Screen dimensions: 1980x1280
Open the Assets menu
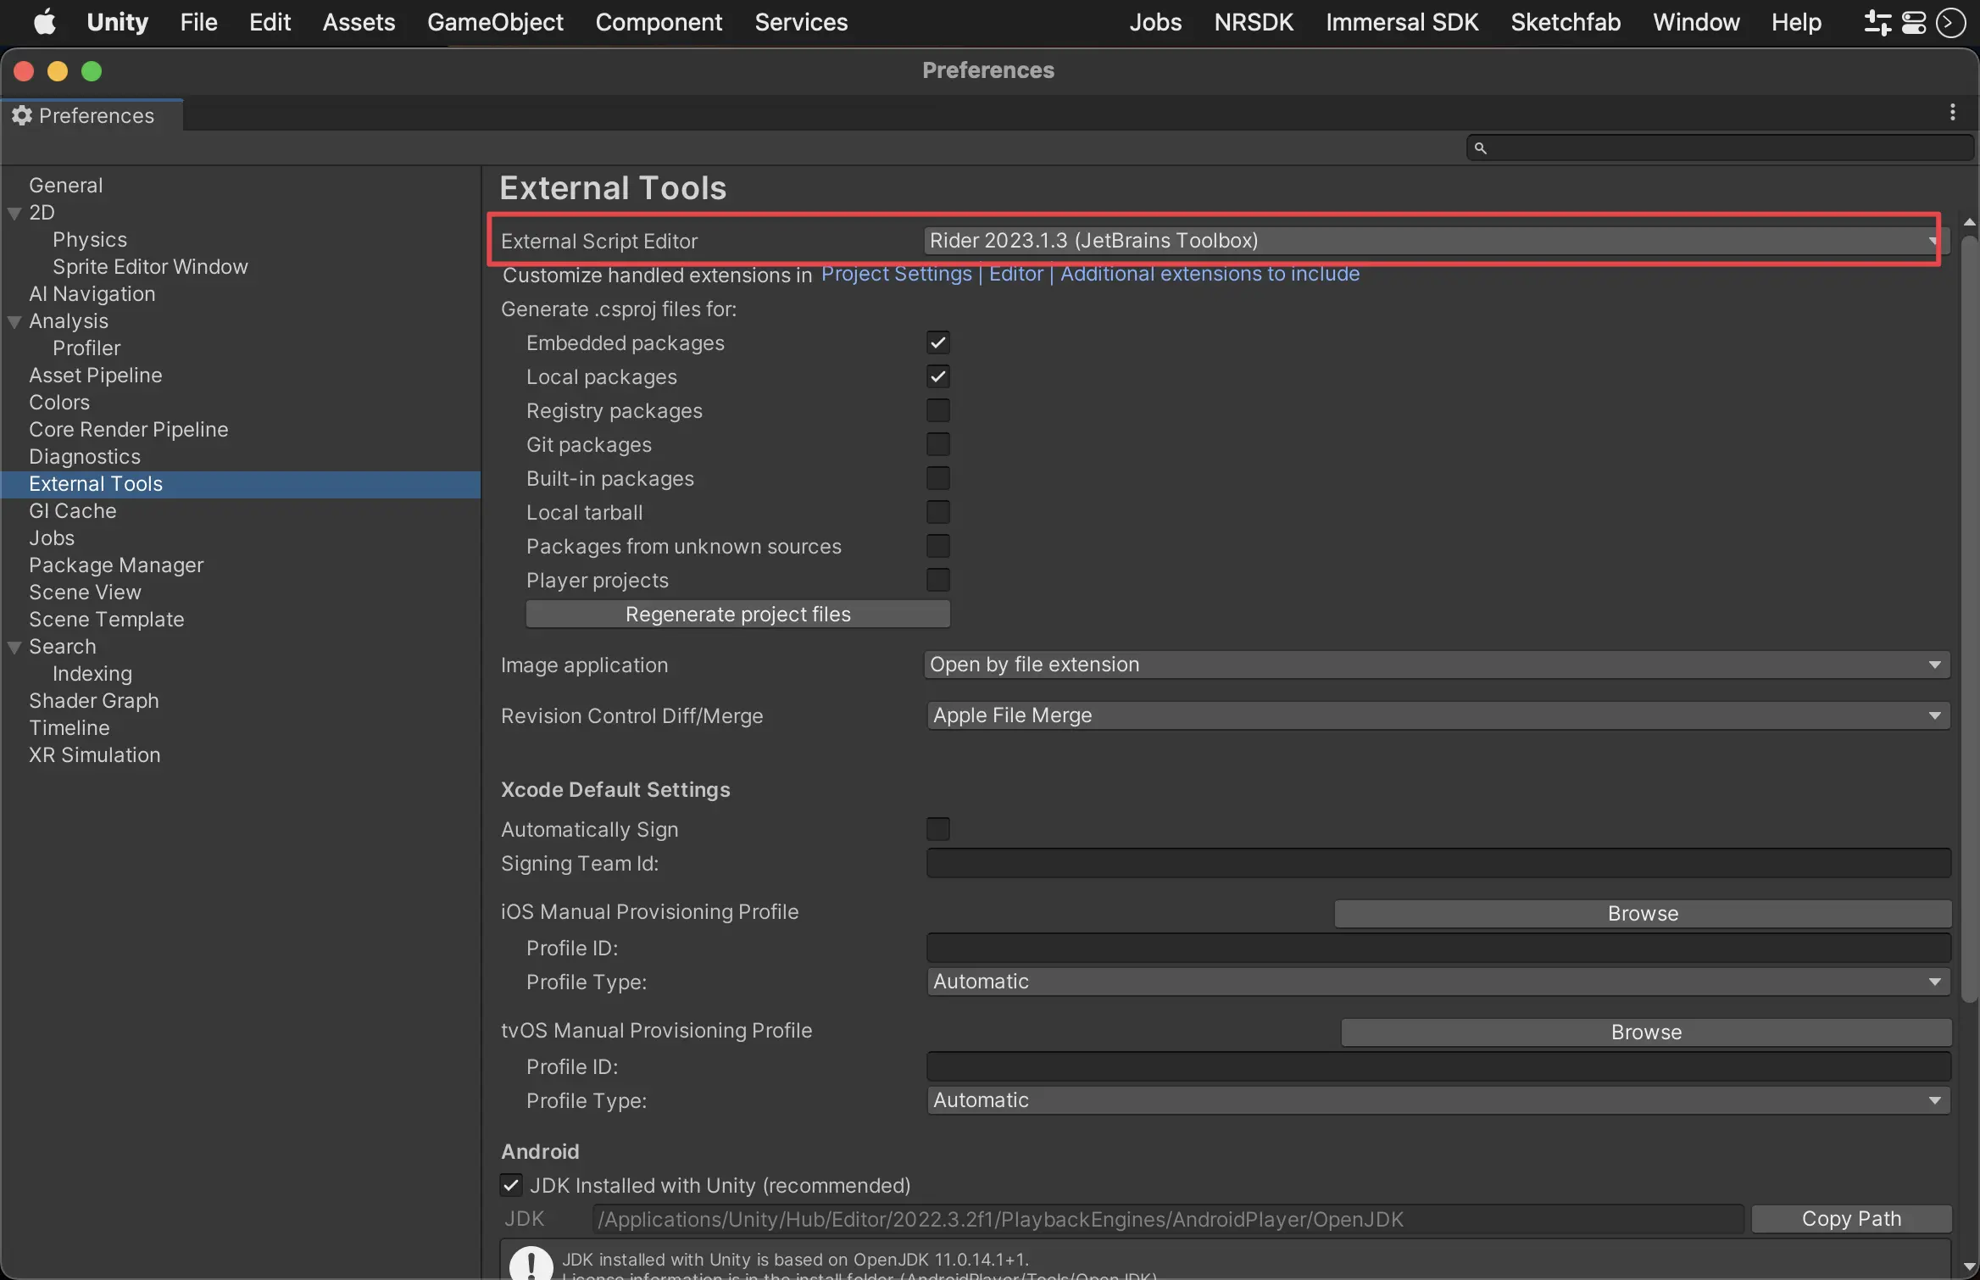coord(359,22)
